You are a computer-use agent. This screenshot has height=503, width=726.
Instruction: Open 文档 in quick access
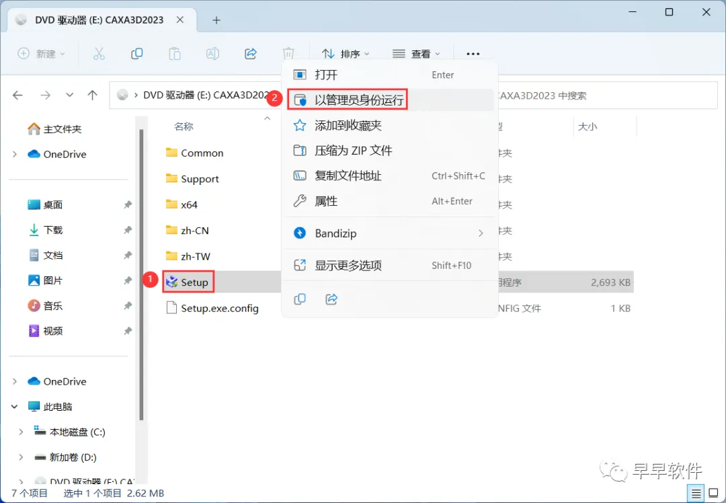[46, 256]
